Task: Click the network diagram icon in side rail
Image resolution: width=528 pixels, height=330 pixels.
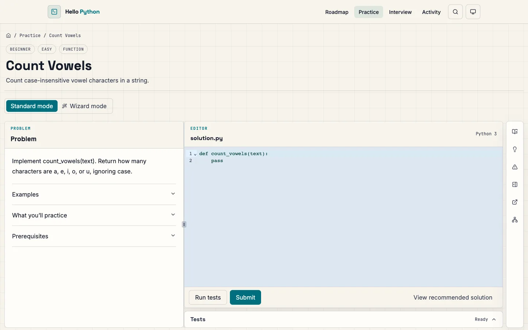Action: pos(515,220)
